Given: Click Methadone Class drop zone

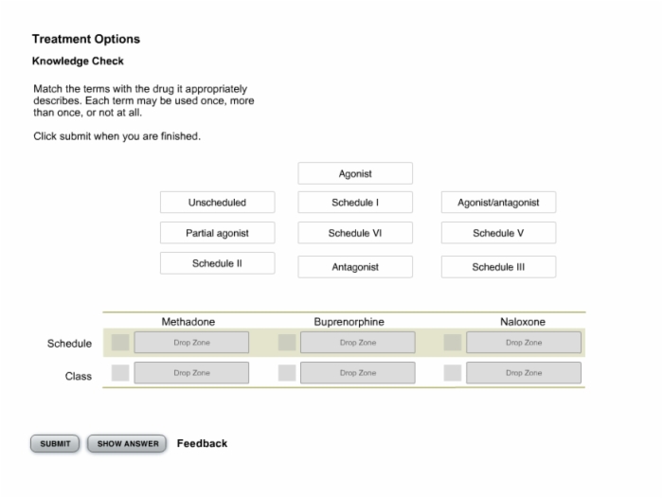Looking at the screenshot, I should point(191,373).
